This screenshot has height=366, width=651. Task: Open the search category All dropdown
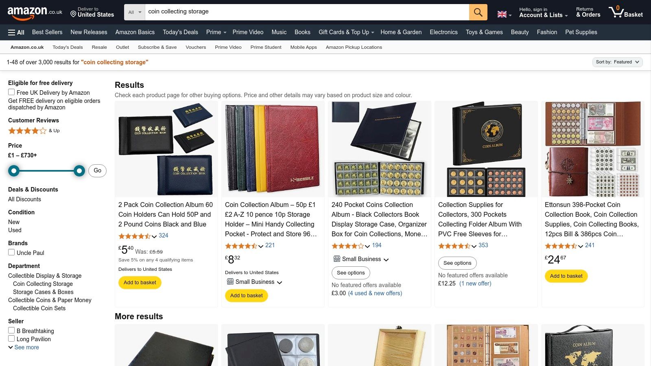135,12
